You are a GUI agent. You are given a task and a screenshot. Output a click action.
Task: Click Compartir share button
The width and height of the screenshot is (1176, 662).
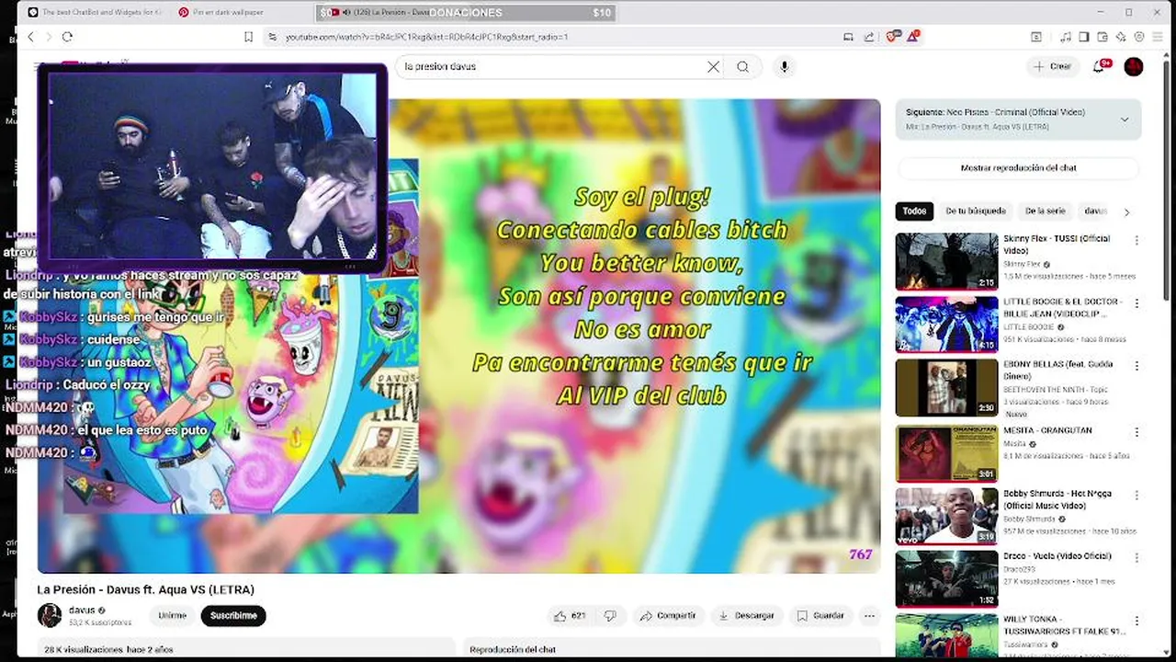(668, 616)
